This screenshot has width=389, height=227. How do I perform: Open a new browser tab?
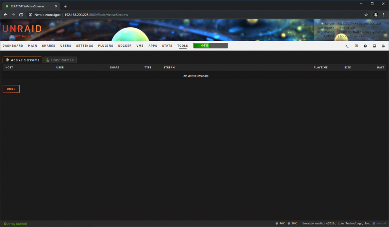(65, 6)
